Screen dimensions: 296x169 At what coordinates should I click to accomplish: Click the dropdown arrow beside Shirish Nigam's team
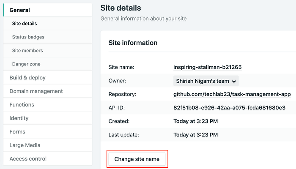click(235, 81)
